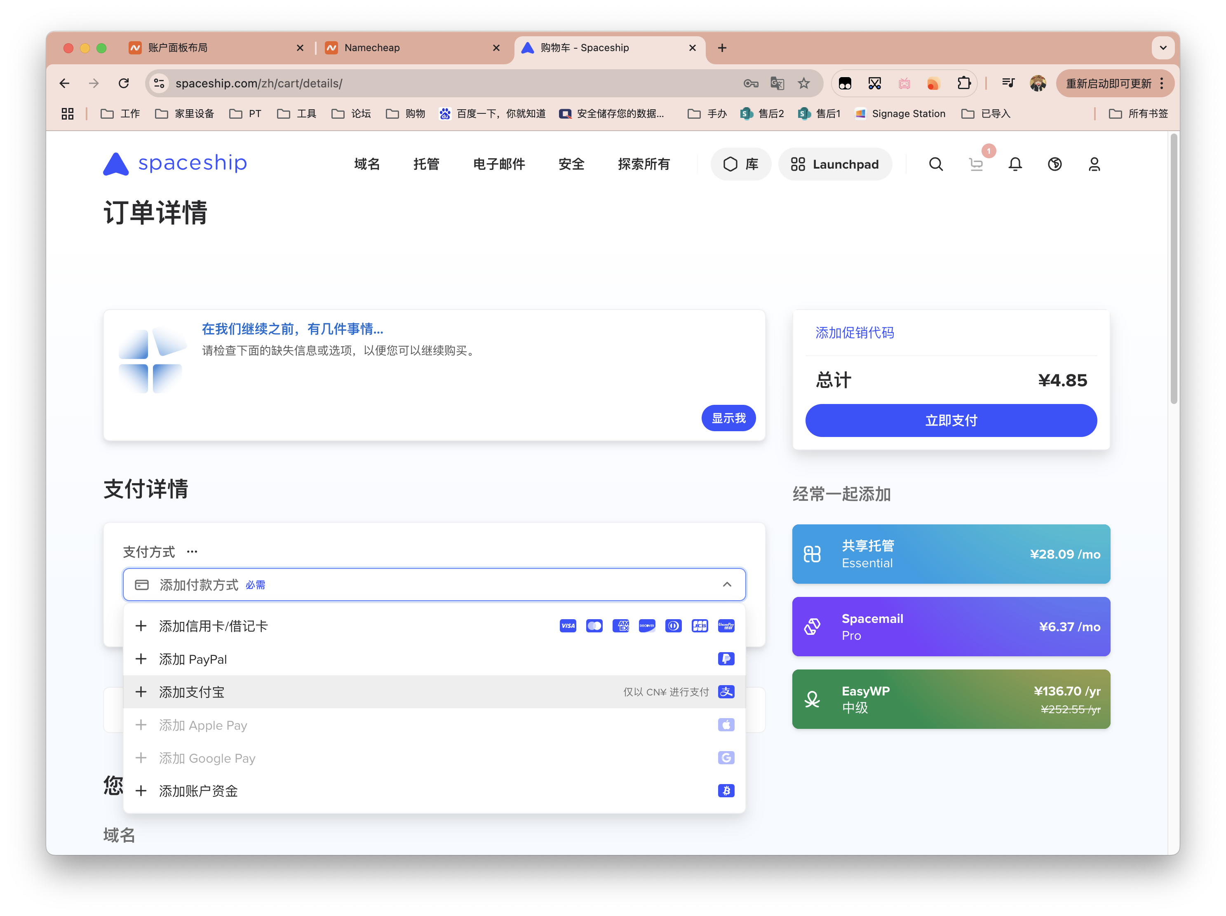
Task: Open the 探索所有 navigation menu
Action: pos(644,164)
